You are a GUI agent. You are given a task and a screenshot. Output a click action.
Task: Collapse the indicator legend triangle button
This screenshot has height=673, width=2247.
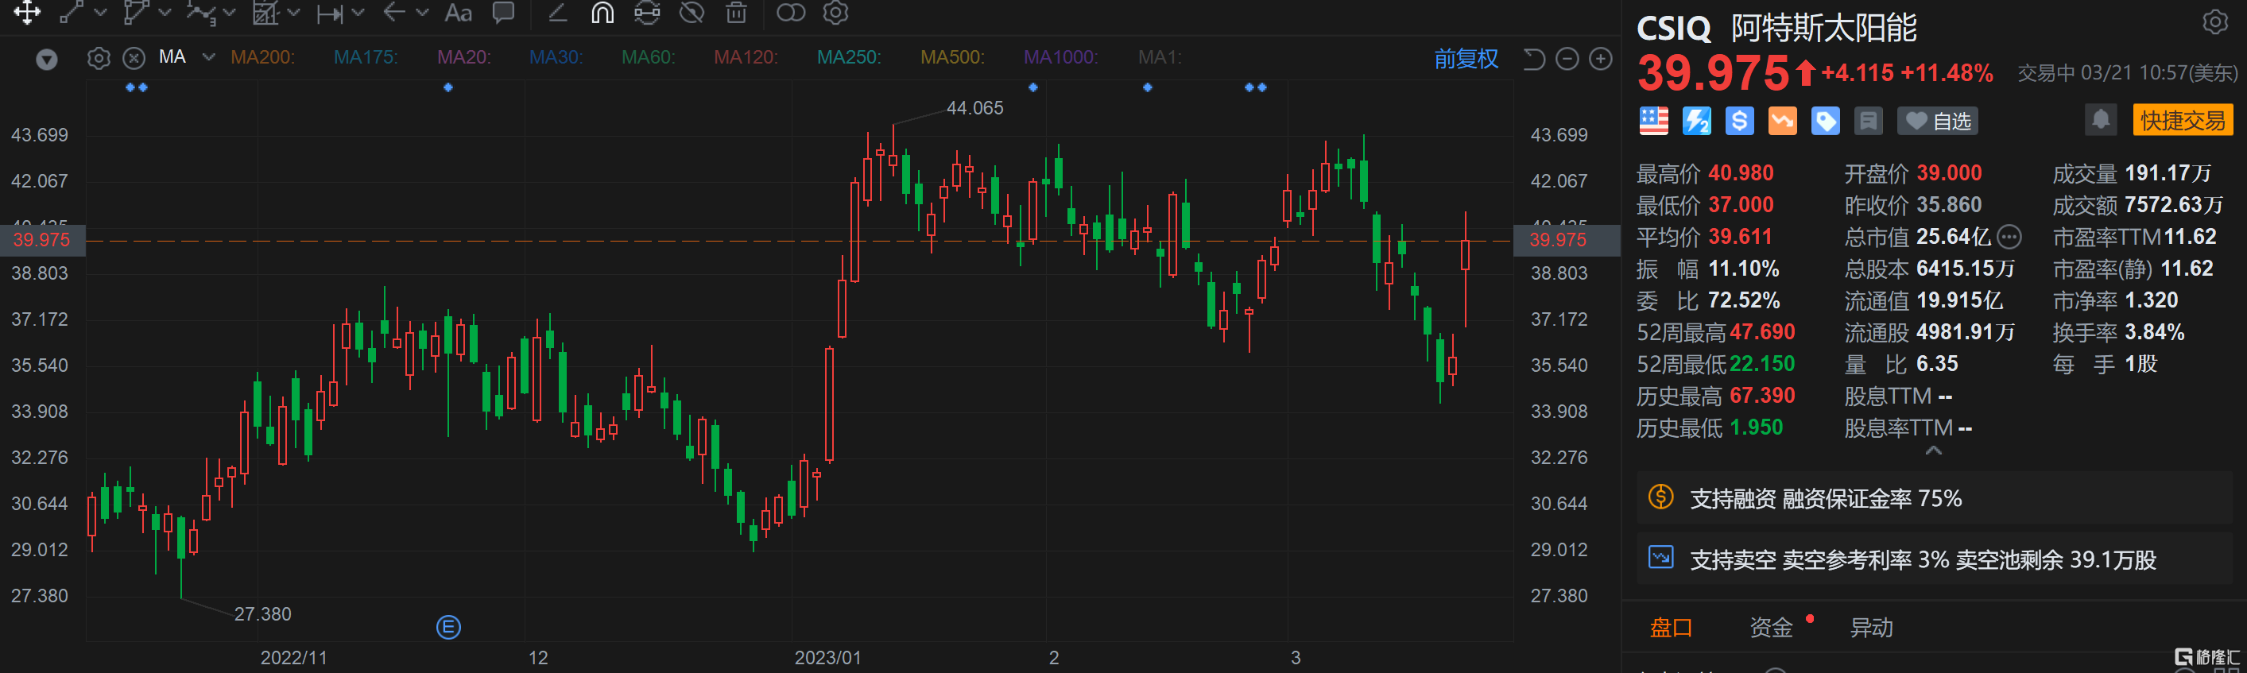point(47,59)
